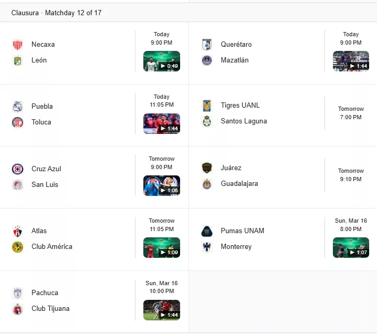Click the Pumas UNAM club logo
The width and height of the screenshot is (377, 334).
[207, 231]
